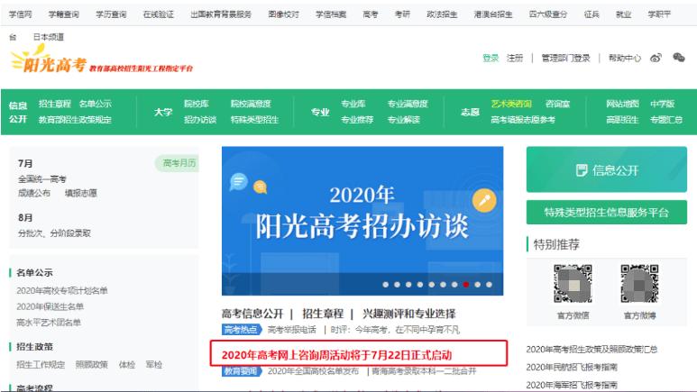Open the Weibo icon in header
Viewport: 697px width, 392px height.
656,58
